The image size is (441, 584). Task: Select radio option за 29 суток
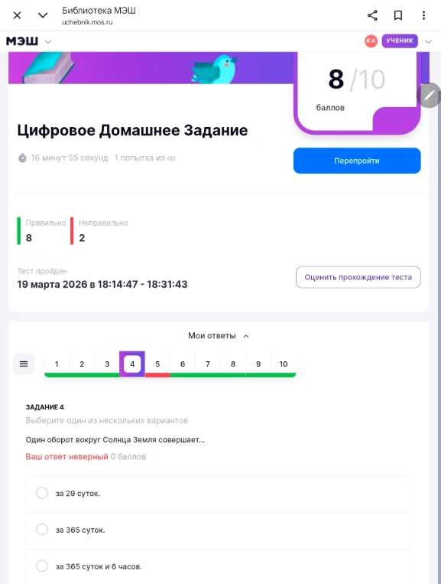coord(42,493)
